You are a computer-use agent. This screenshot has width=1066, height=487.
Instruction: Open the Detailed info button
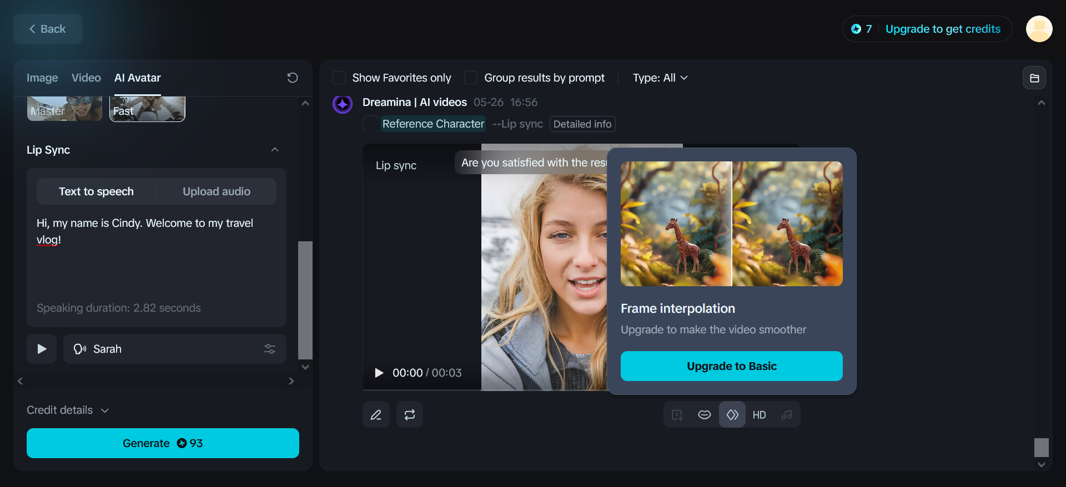point(582,124)
